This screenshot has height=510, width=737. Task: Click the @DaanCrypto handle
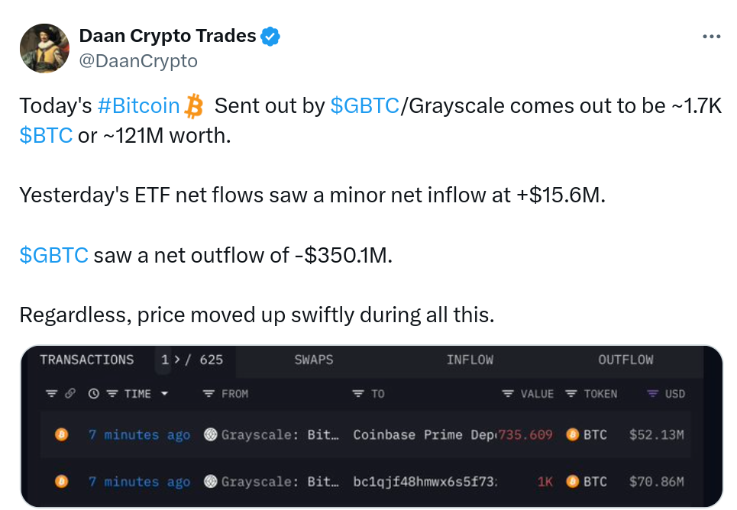(138, 61)
